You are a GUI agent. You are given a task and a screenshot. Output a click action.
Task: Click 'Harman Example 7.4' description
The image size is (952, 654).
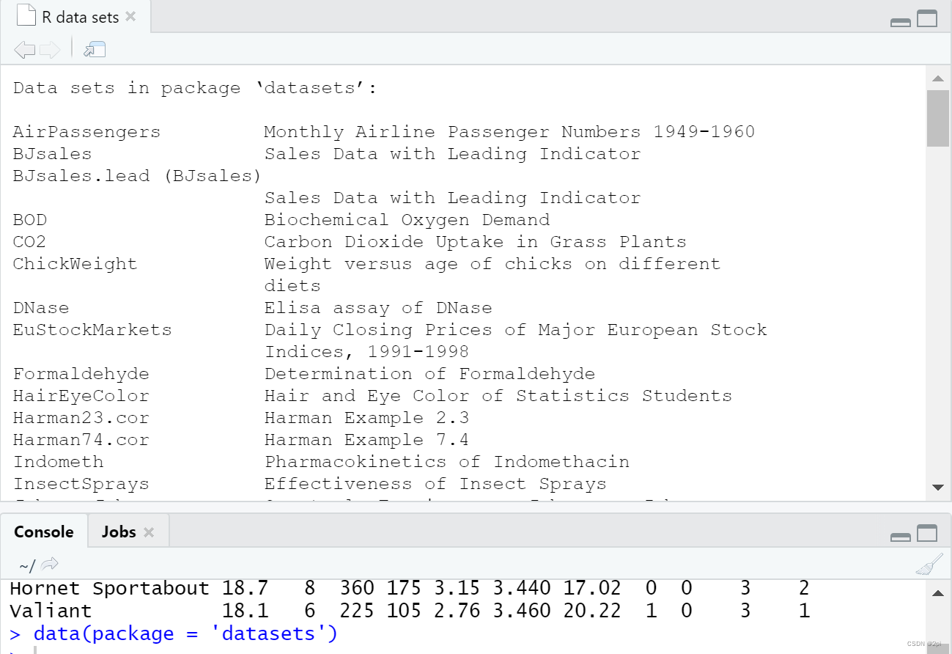coord(366,440)
